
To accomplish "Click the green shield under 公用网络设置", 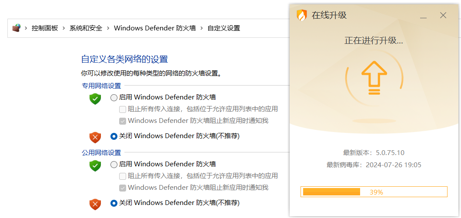I will pos(95,165).
